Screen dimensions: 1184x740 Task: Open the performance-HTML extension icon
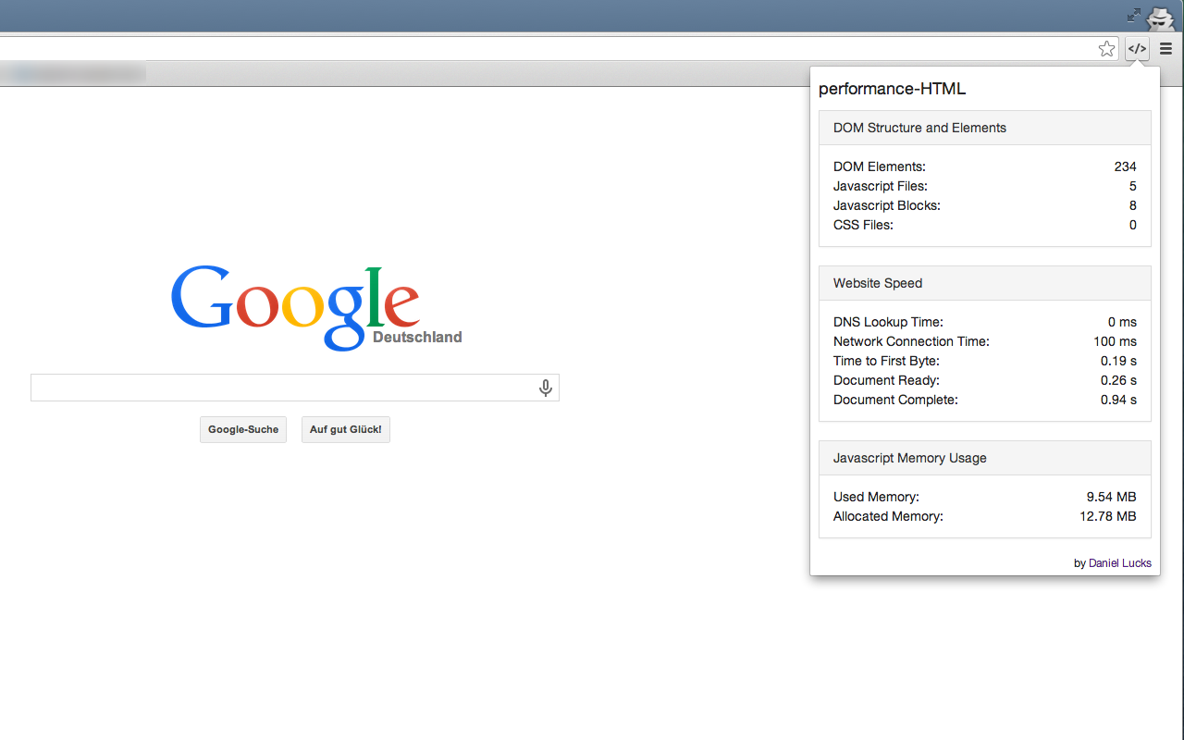coord(1137,49)
